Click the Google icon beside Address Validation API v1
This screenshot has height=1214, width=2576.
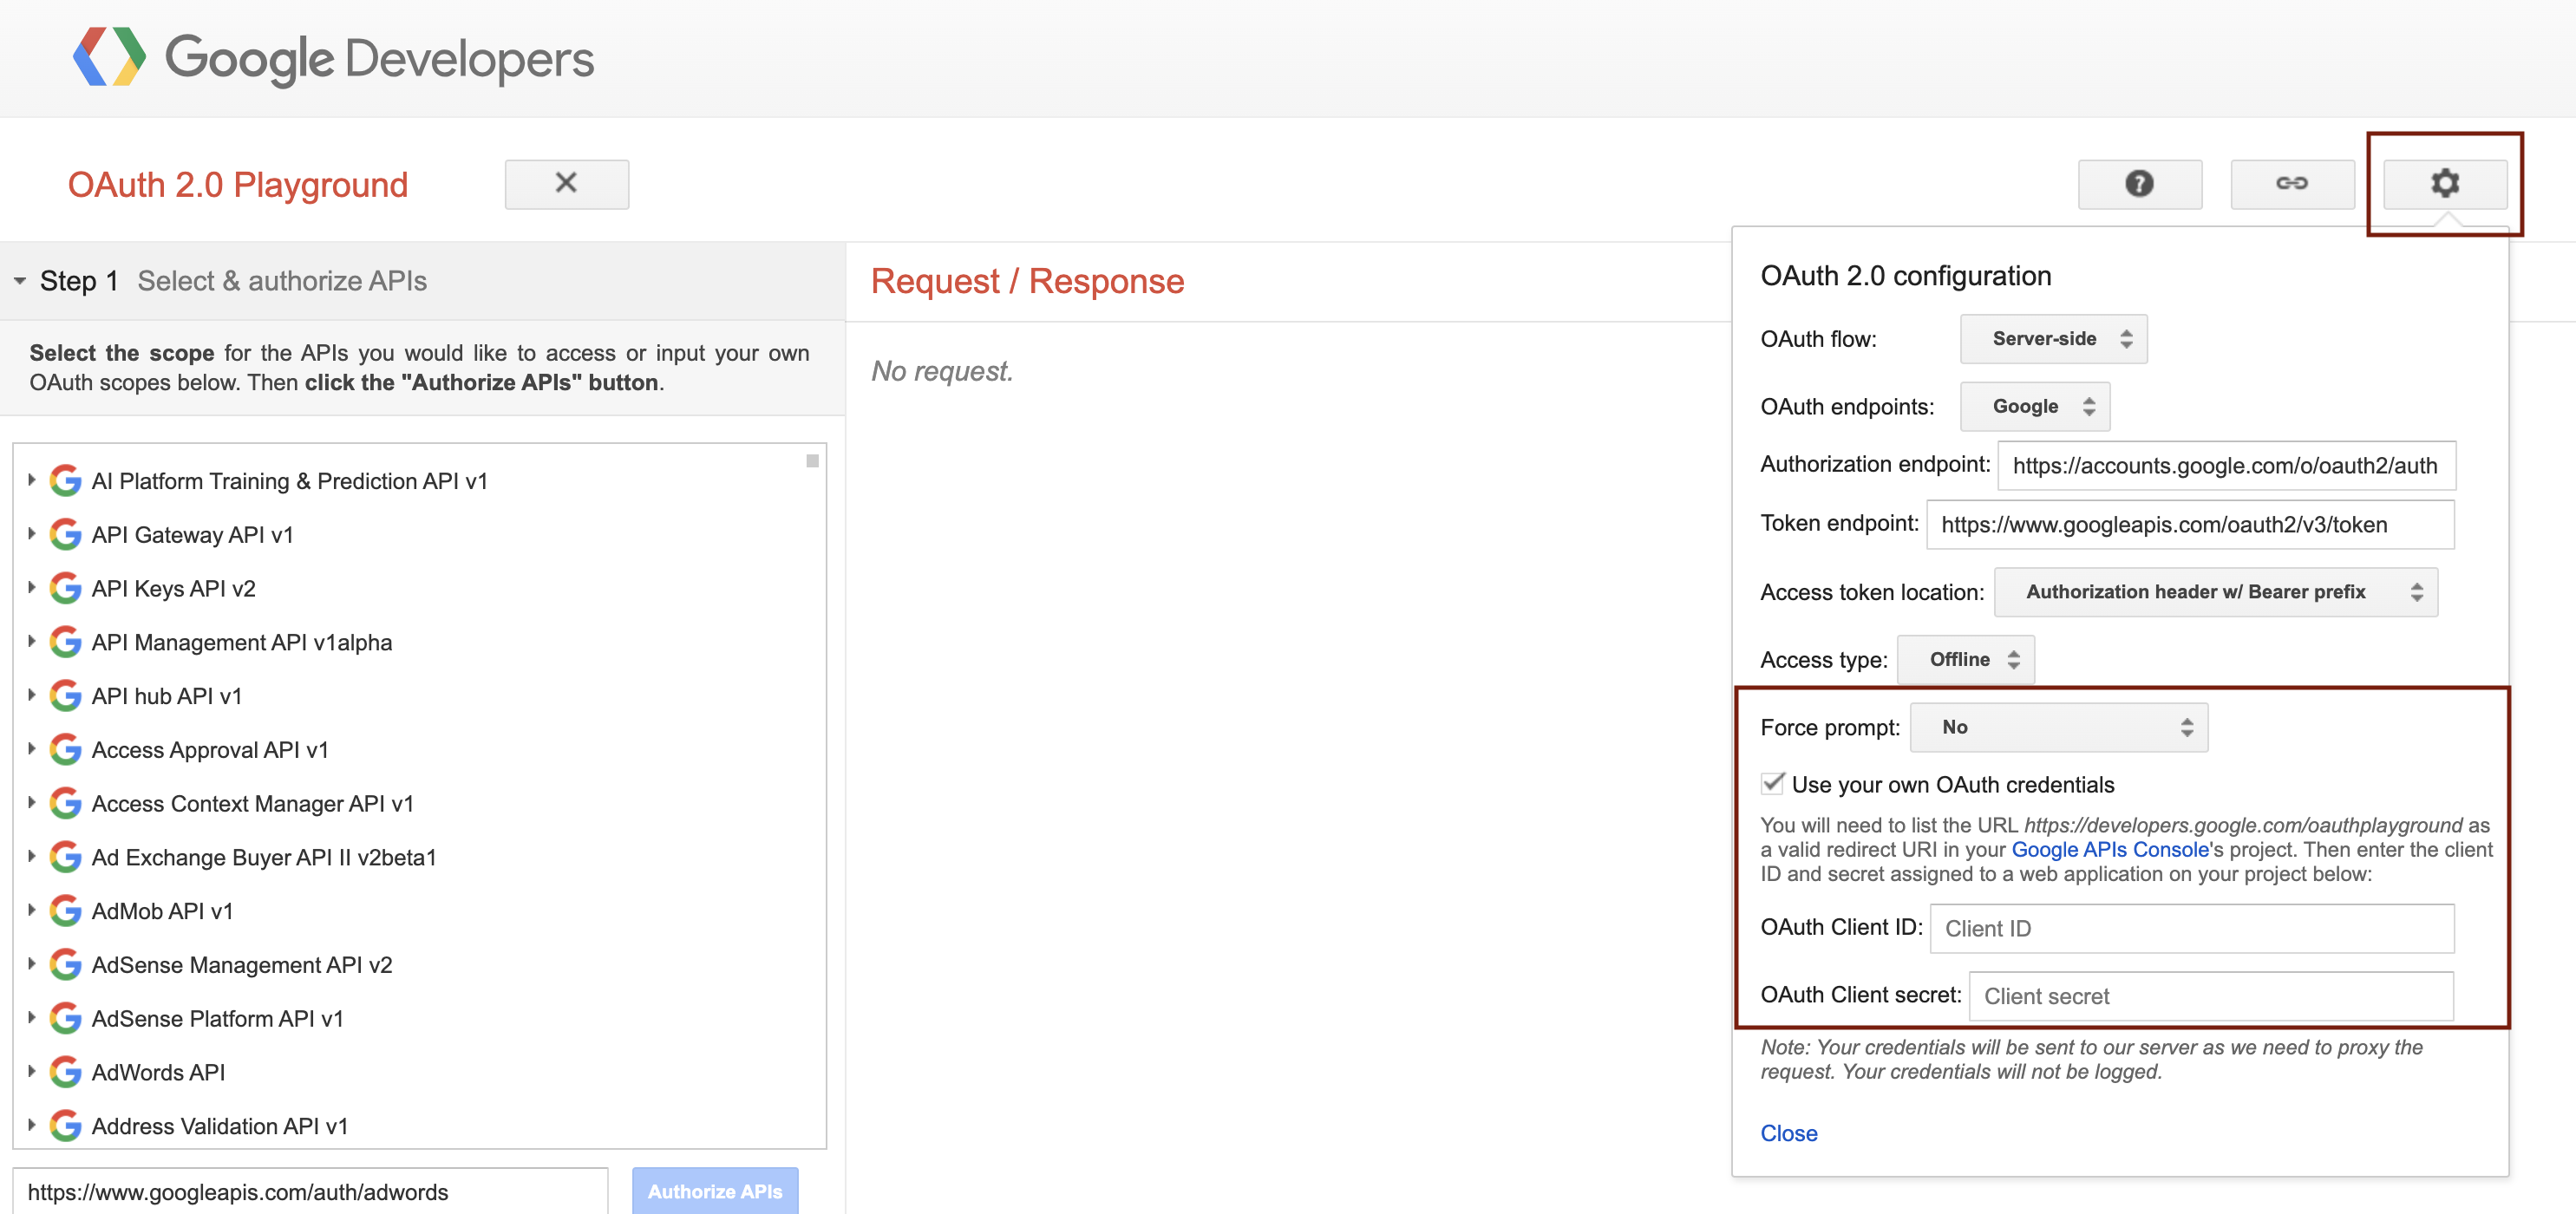tap(64, 1125)
